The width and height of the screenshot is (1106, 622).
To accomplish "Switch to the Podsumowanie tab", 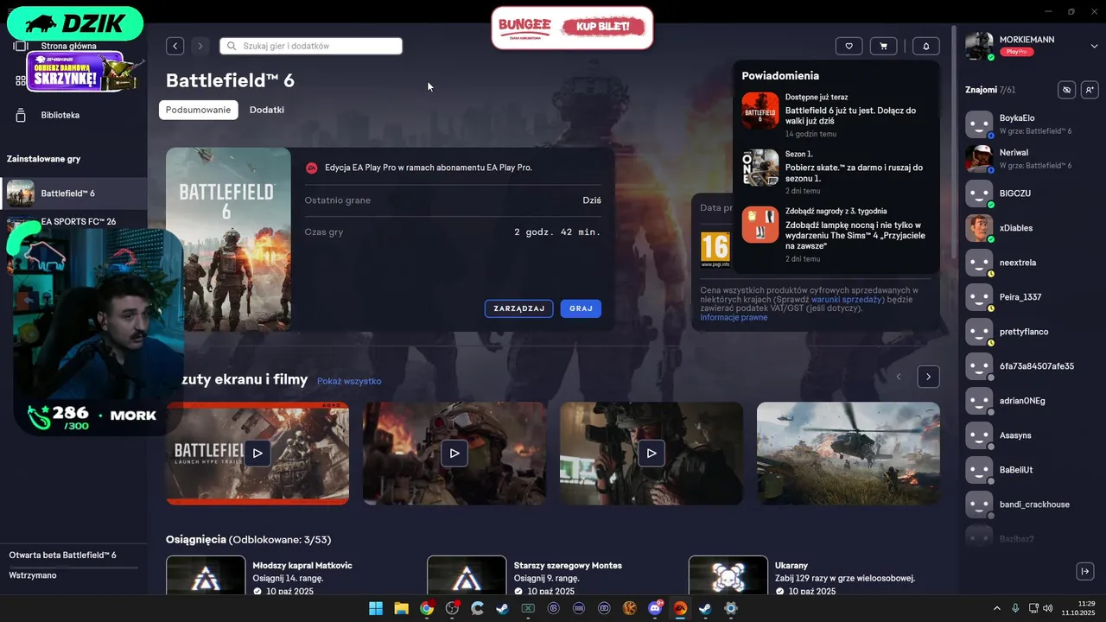I will 198,110.
